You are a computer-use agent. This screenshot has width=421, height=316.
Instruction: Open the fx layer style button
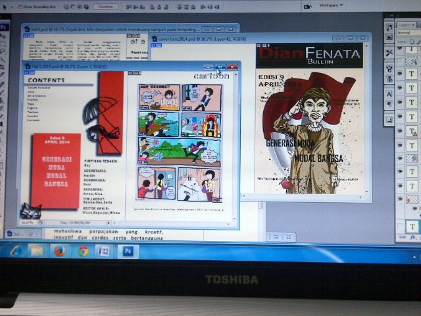[412, 237]
